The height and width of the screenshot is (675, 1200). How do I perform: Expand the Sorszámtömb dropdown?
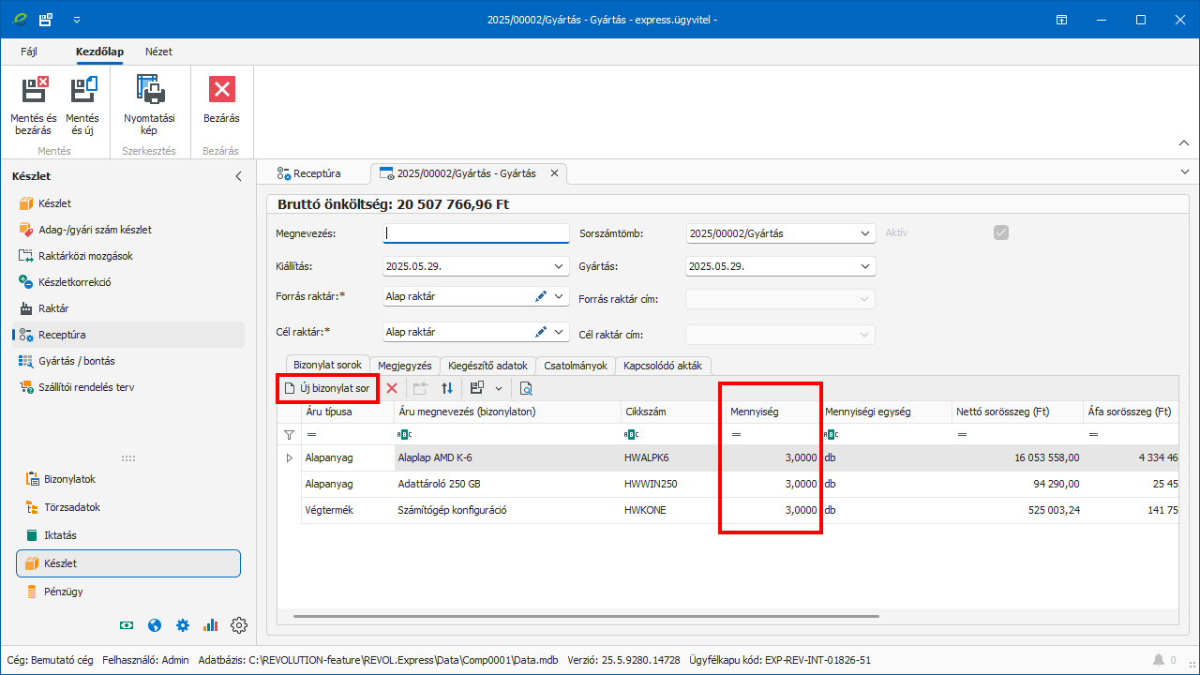click(x=864, y=233)
